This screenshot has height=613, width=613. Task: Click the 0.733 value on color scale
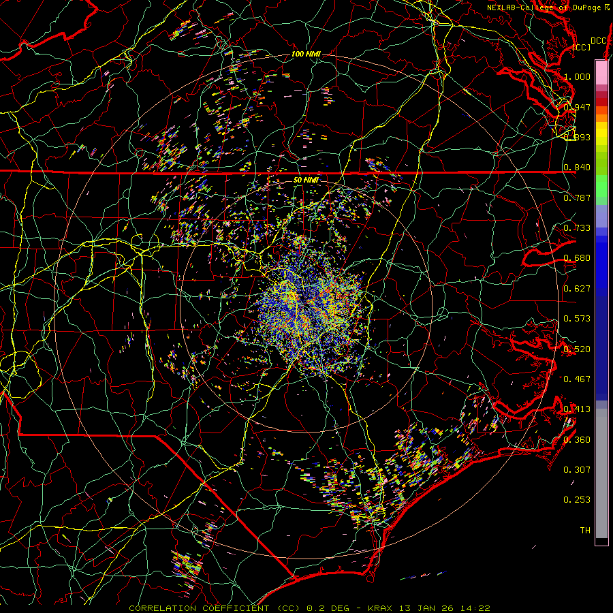pyautogui.click(x=577, y=228)
